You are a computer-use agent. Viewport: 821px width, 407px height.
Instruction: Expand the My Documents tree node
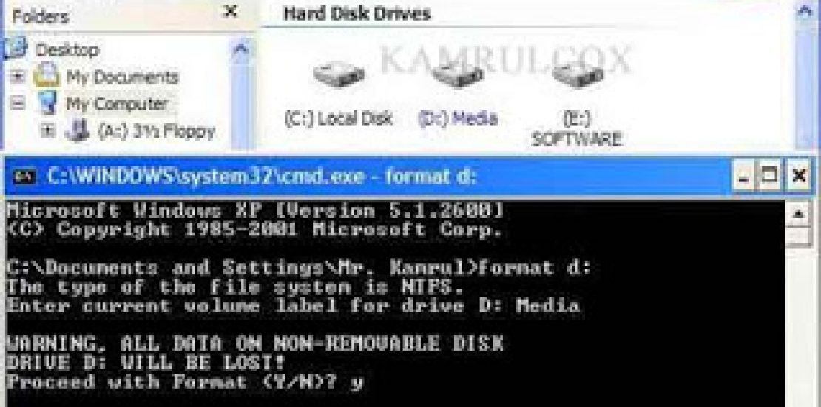coord(18,77)
